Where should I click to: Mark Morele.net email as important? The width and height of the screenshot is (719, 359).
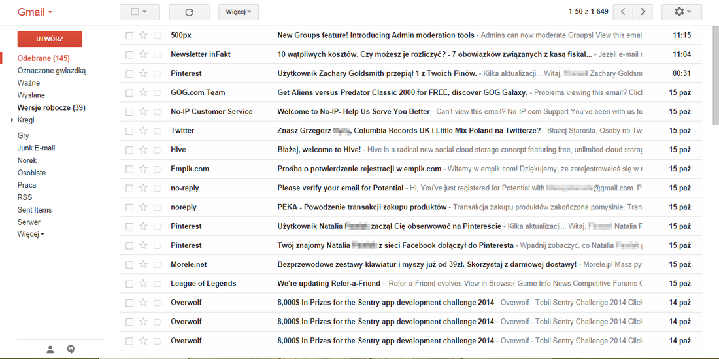coord(158,265)
